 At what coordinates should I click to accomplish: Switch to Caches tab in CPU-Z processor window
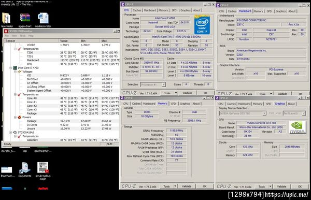(137, 10)
